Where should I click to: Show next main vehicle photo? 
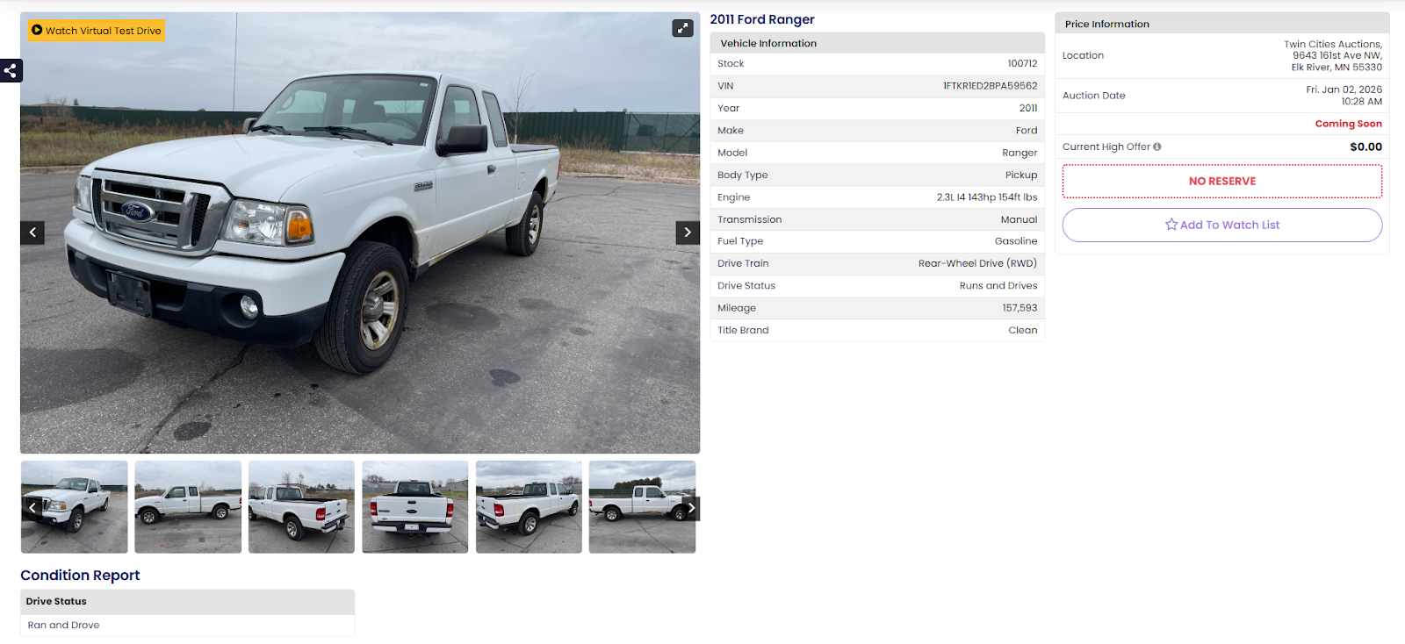pos(688,233)
